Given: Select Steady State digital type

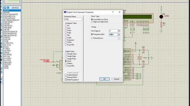Looking at the screenshot, I should (x=66, y=54).
